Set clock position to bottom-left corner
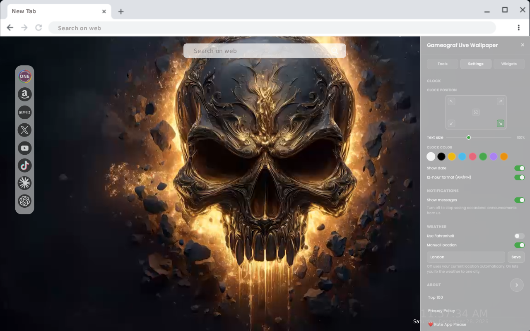 pyautogui.click(x=452, y=123)
